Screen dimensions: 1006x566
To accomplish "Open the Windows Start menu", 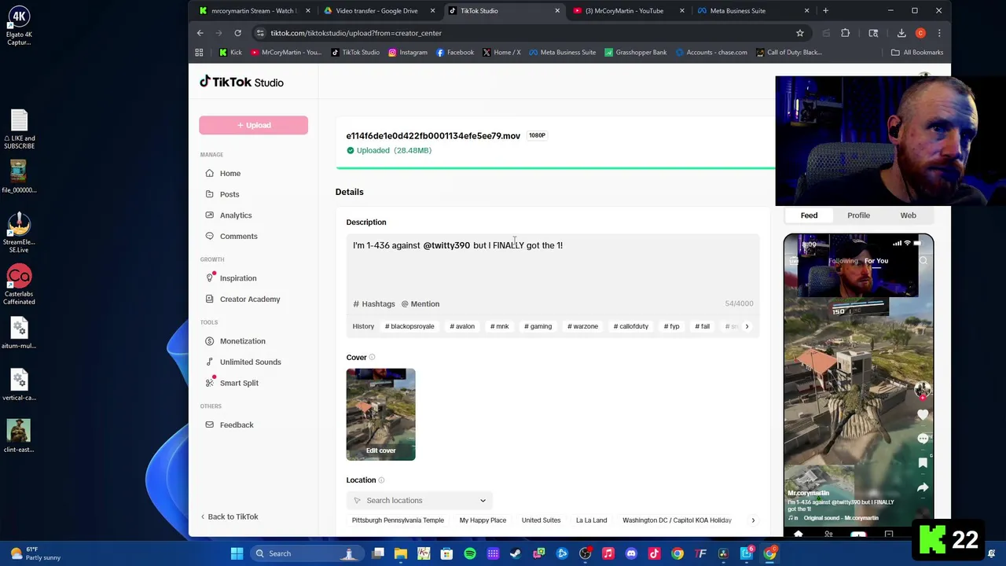I will pyautogui.click(x=237, y=553).
